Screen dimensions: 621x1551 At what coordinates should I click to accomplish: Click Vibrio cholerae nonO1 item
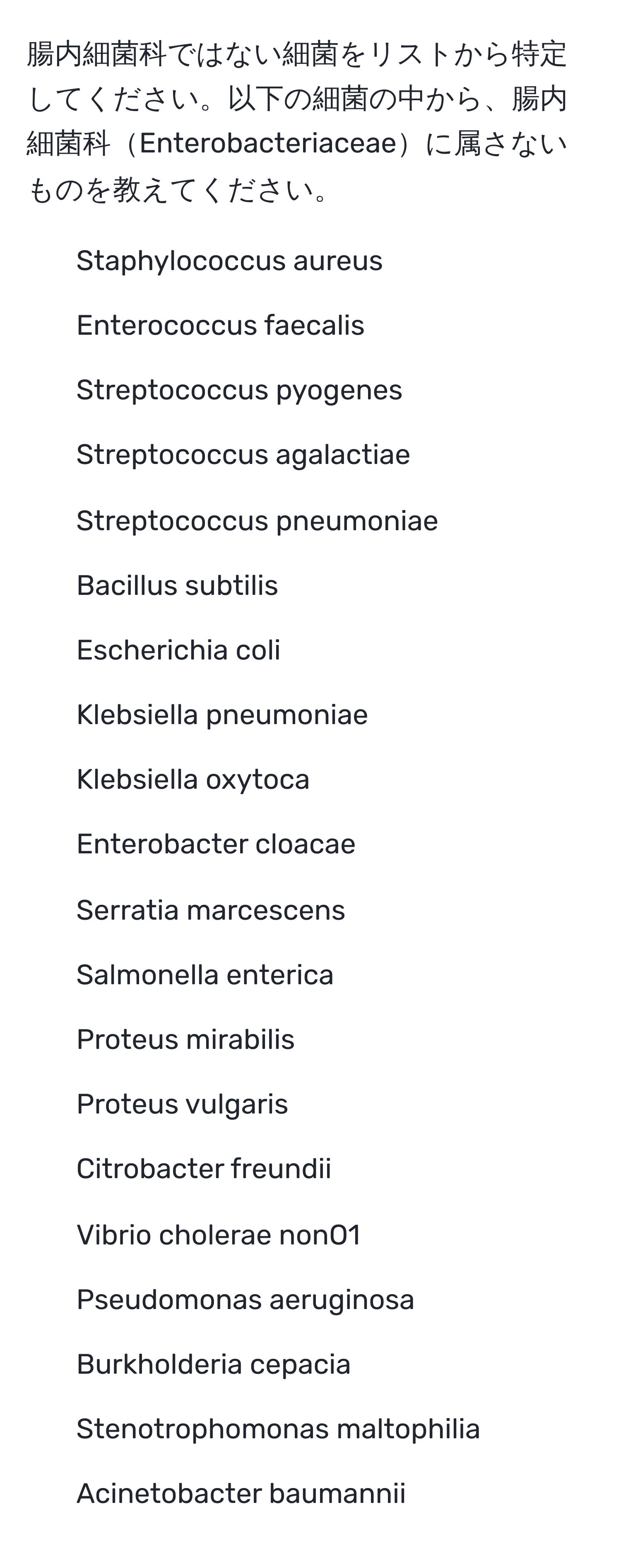[x=219, y=1235]
